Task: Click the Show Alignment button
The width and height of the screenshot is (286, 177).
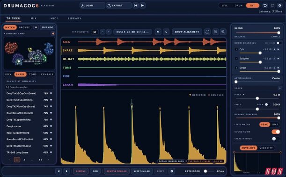Action: click(x=187, y=32)
